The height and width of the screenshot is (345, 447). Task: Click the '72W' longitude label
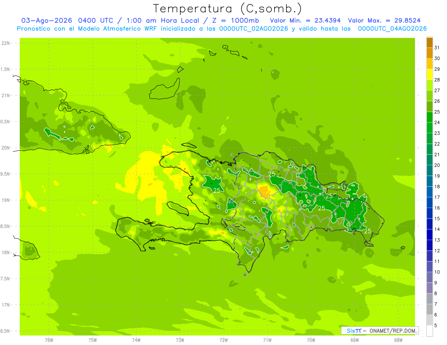pos(223,340)
